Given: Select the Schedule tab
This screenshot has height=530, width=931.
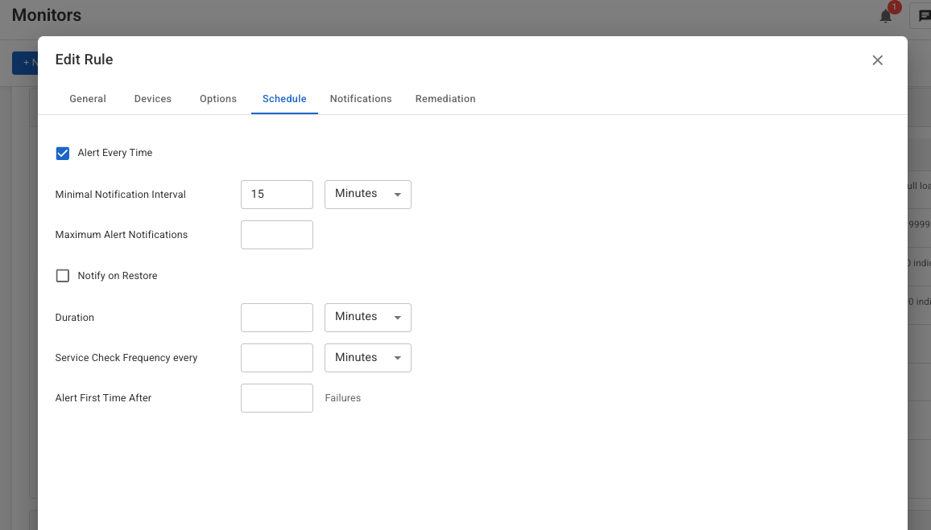Looking at the screenshot, I should click(284, 98).
